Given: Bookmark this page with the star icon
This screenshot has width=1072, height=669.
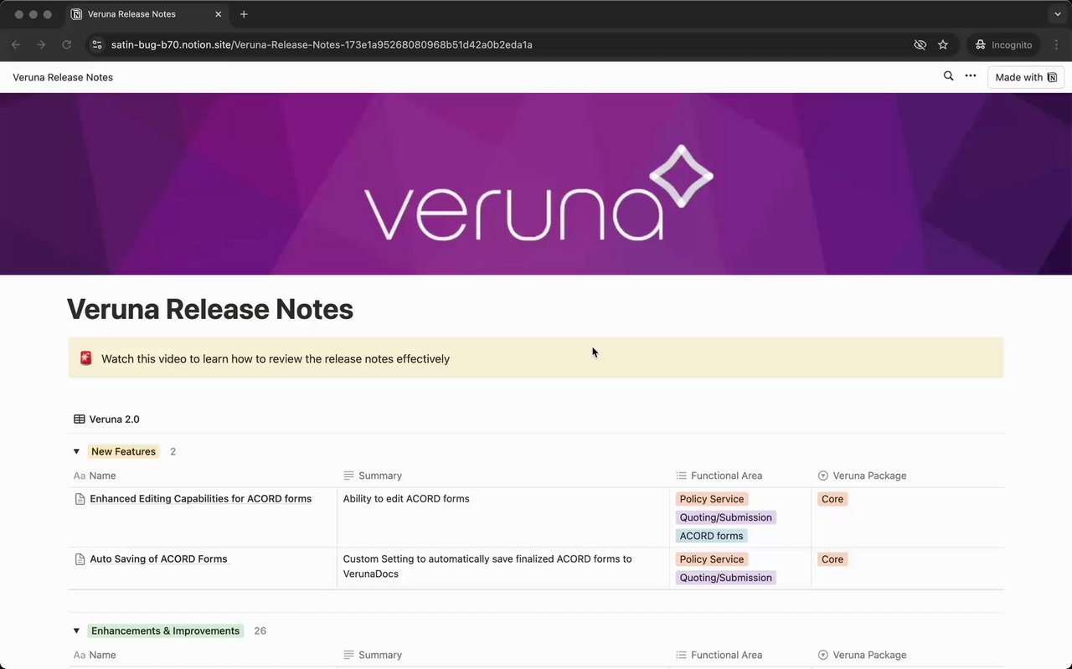Looking at the screenshot, I should coord(943,44).
